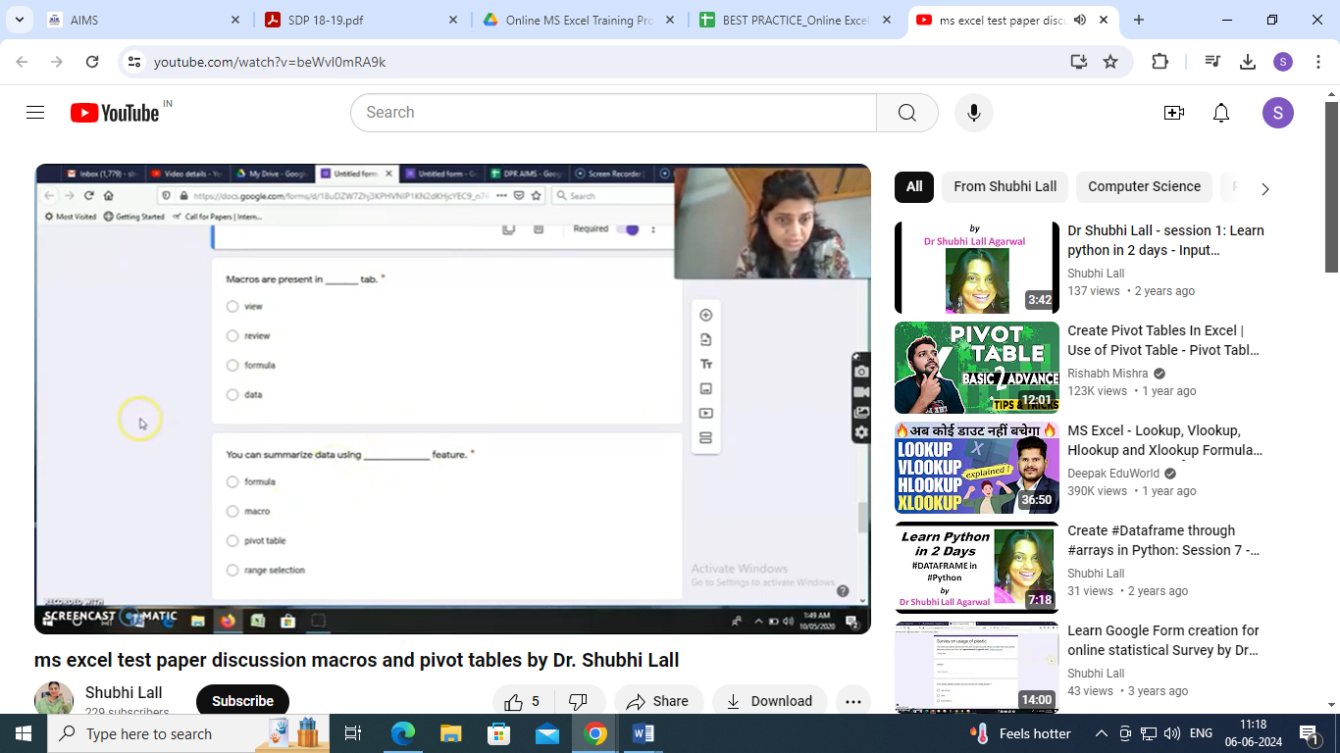Click ENG language indicator in tray
1340x753 pixels.
pos(1202,733)
